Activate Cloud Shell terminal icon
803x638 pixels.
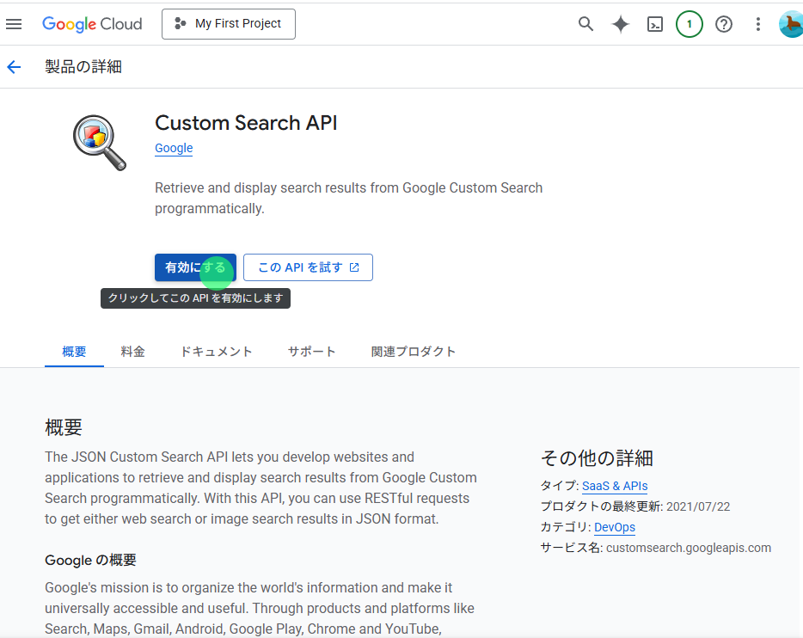(x=655, y=24)
